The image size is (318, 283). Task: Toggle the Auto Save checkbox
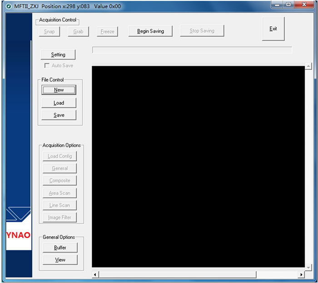pyautogui.click(x=47, y=66)
